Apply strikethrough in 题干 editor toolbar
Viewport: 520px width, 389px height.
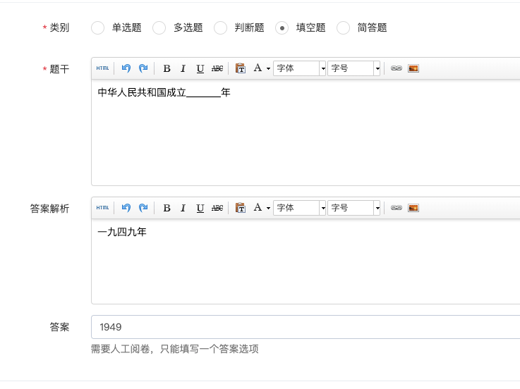pyautogui.click(x=217, y=68)
